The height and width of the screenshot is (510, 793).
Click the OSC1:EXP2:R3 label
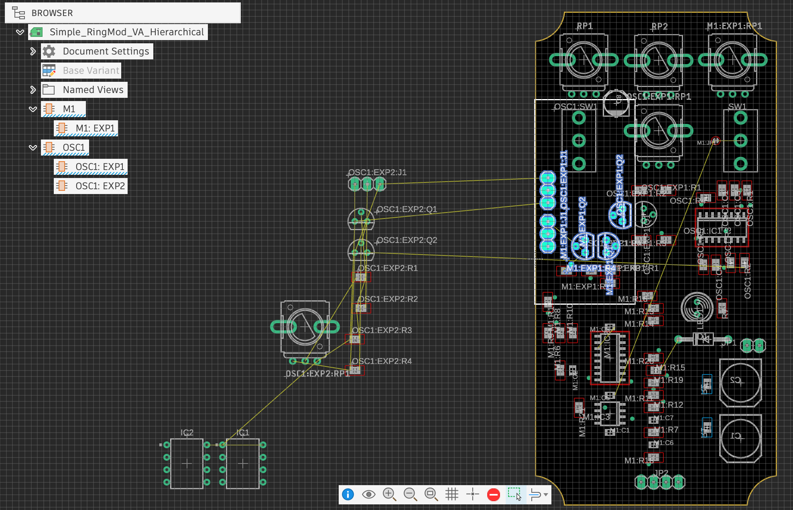point(382,330)
